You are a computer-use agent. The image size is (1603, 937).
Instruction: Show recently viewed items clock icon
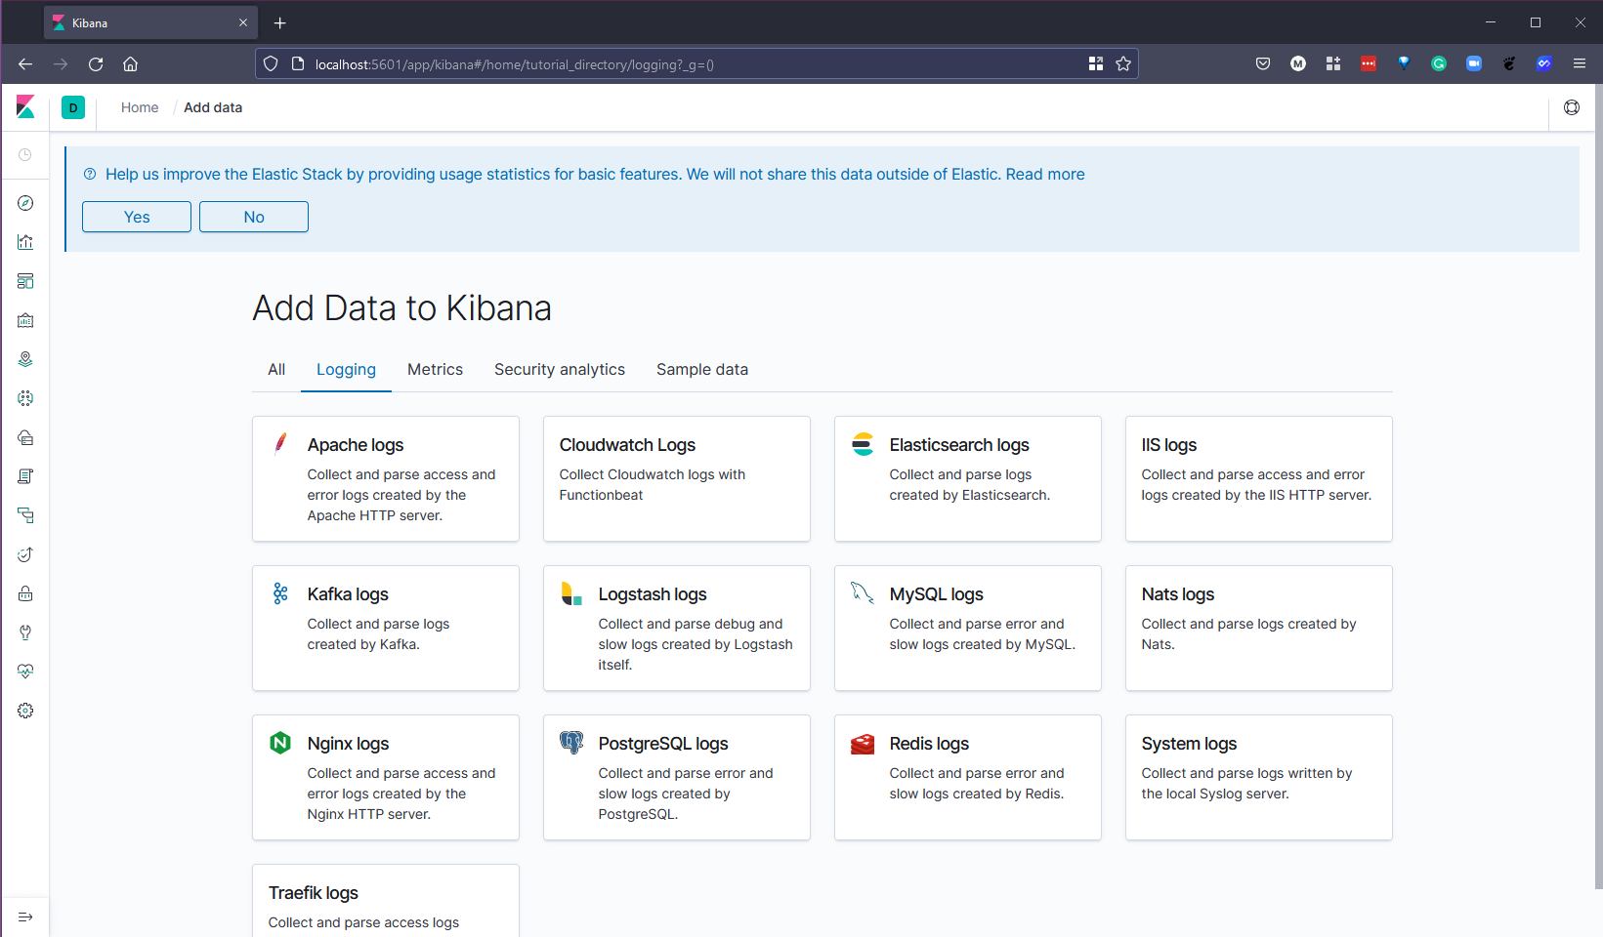25,155
